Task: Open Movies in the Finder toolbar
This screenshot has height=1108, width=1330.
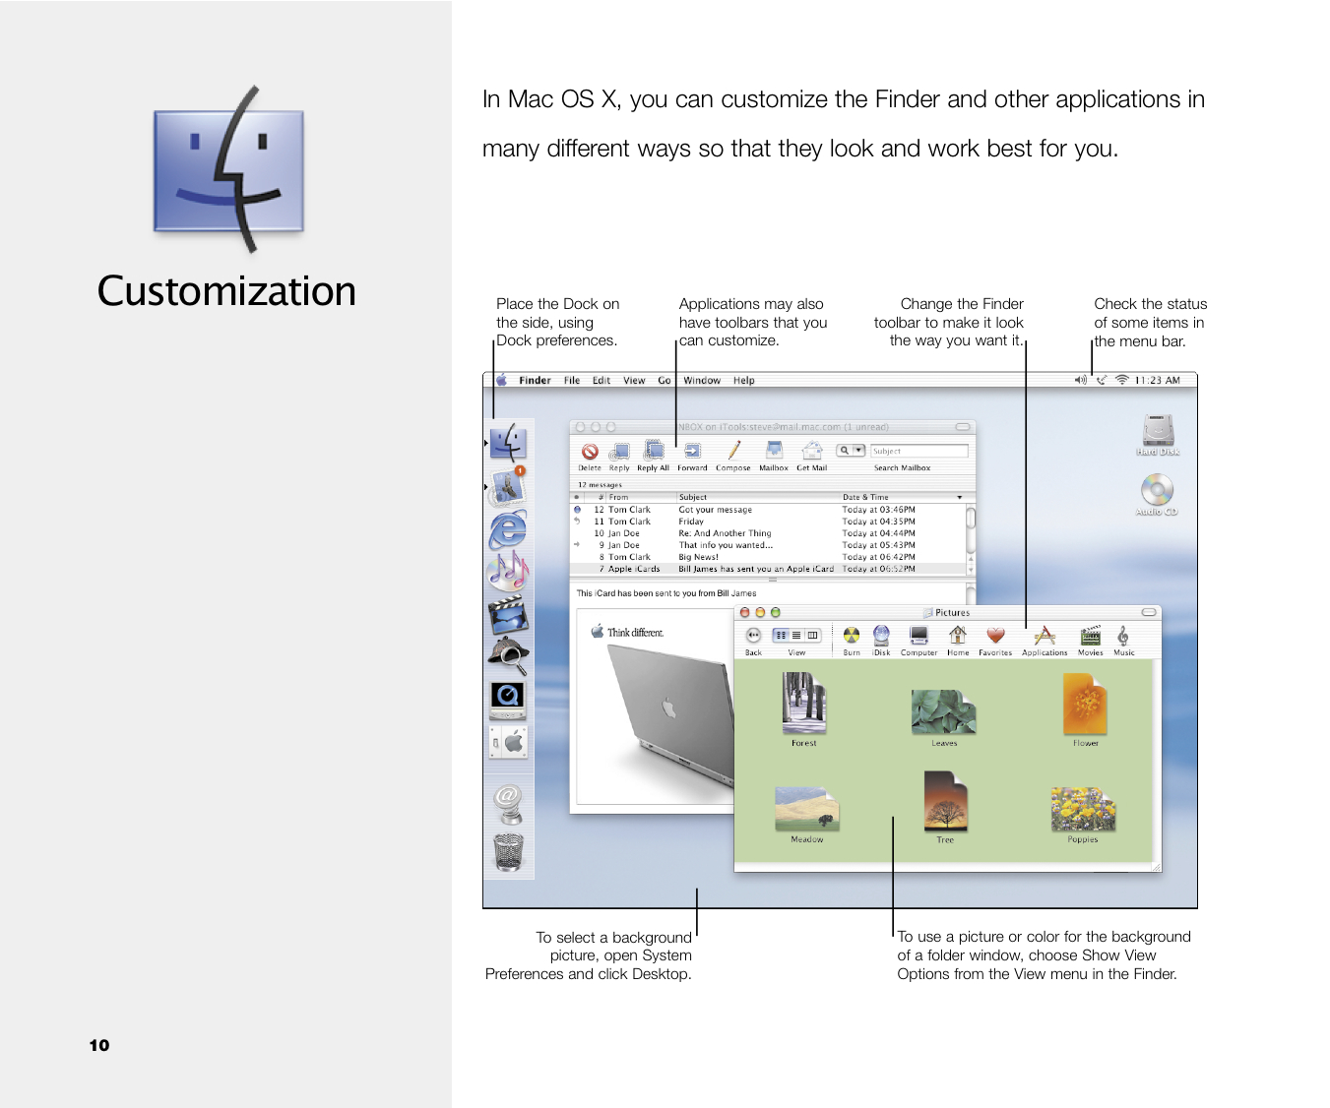Action: click(1090, 641)
